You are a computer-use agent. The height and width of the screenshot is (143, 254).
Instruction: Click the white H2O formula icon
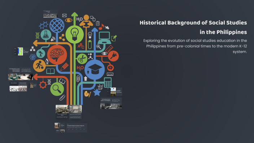tap(79, 19)
